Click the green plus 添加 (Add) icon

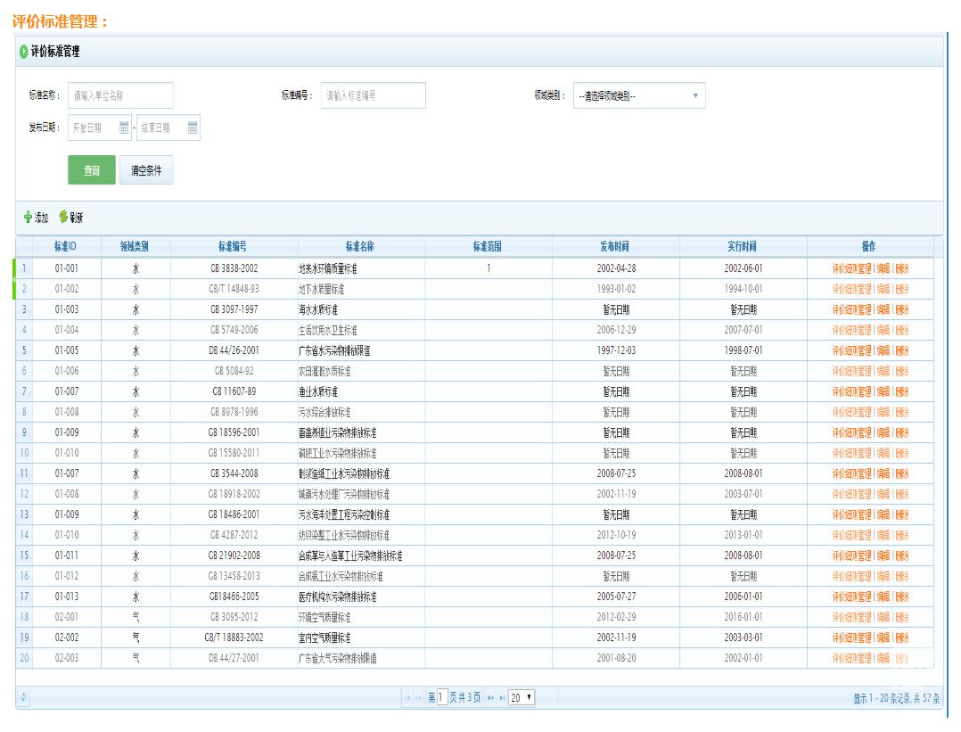click(28, 218)
